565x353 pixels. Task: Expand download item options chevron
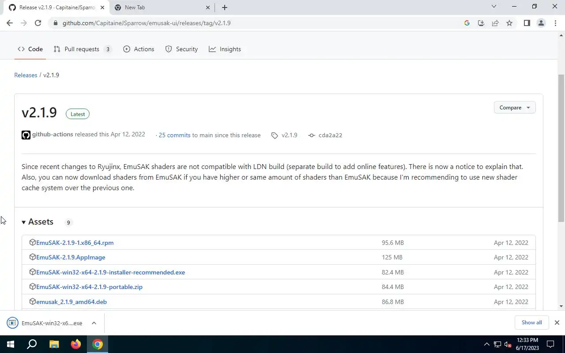point(94,323)
